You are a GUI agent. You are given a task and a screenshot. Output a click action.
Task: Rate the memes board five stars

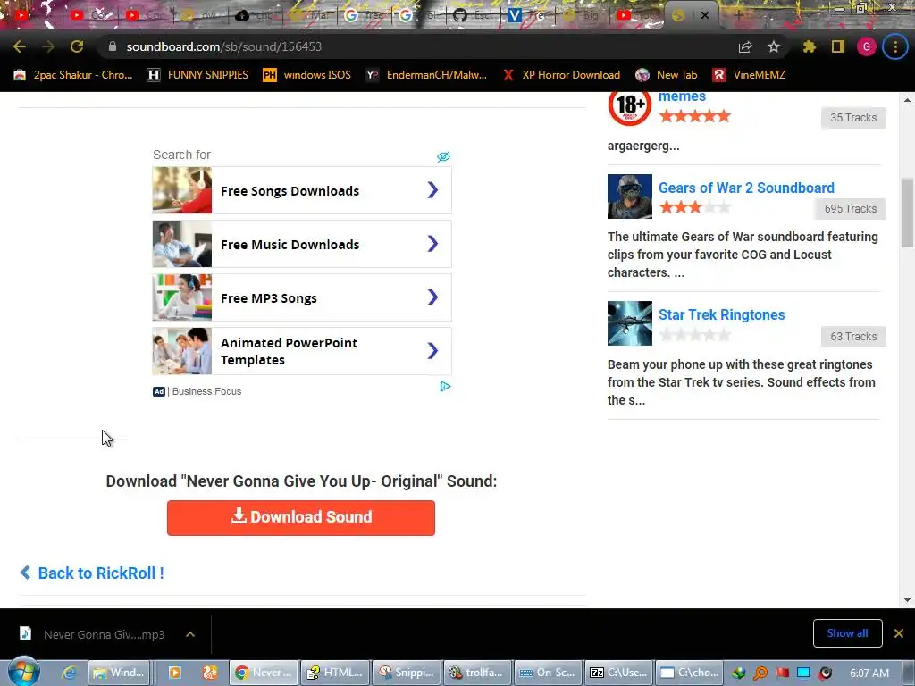click(695, 116)
